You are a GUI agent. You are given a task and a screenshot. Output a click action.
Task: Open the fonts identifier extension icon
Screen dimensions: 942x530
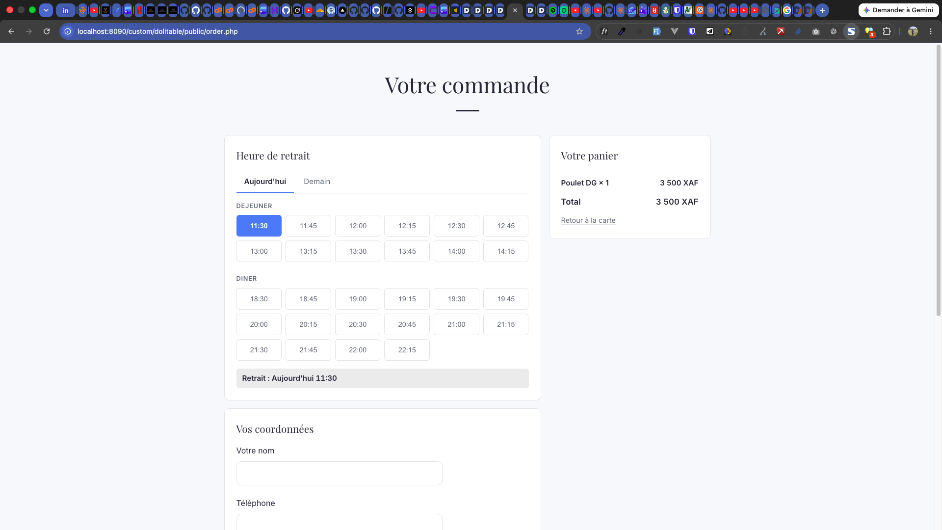(x=604, y=31)
